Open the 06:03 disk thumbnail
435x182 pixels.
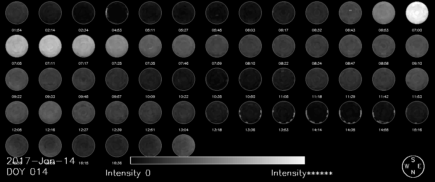[x=250, y=13]
